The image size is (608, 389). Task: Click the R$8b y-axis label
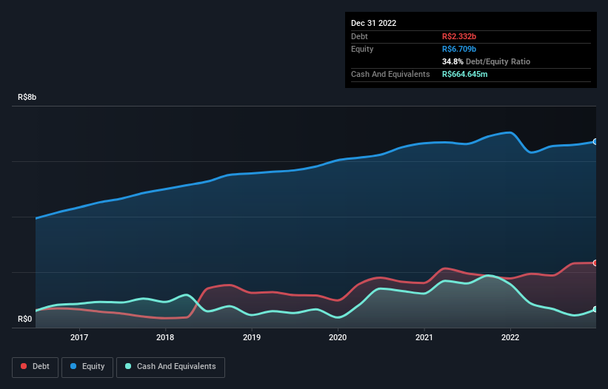(27, 97)
